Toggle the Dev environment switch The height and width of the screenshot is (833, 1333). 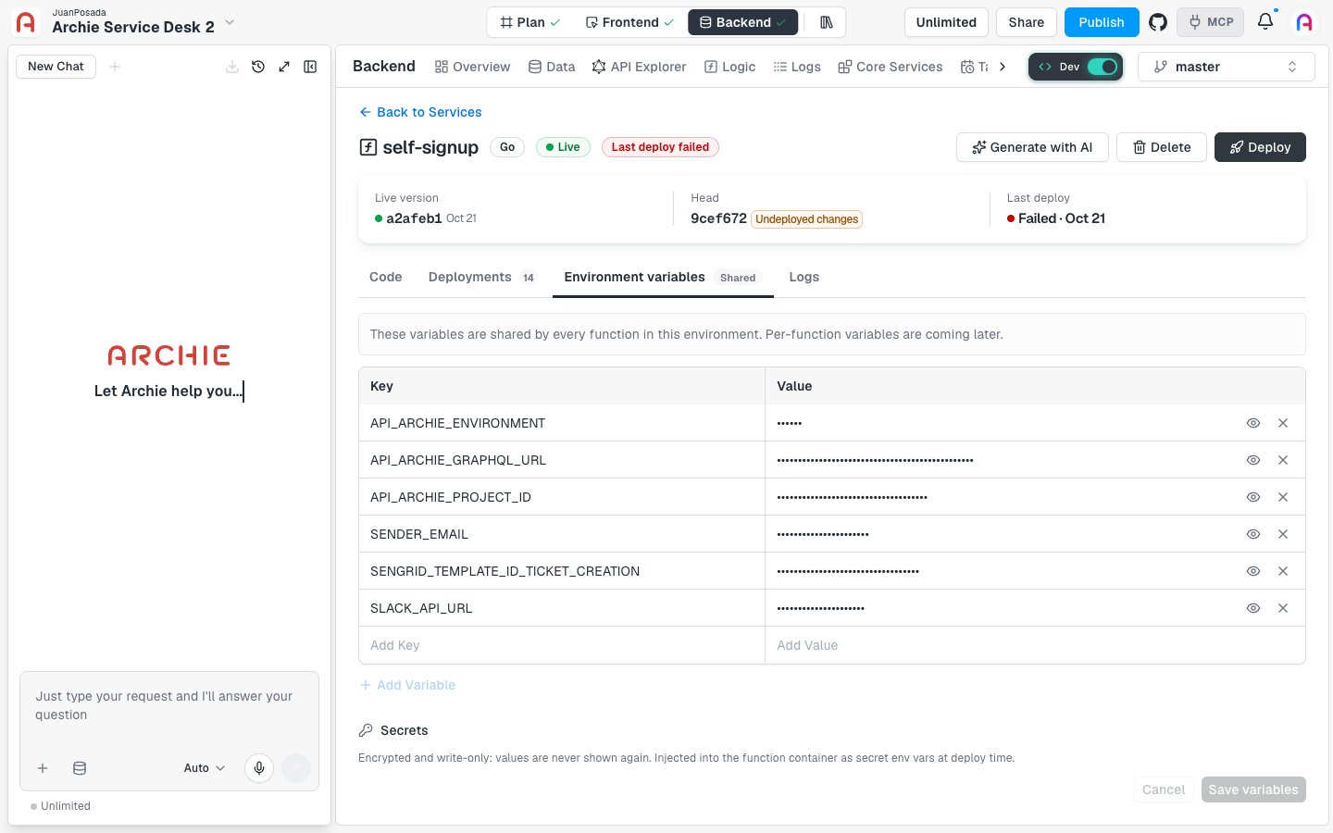click(x=1102, y=67)
